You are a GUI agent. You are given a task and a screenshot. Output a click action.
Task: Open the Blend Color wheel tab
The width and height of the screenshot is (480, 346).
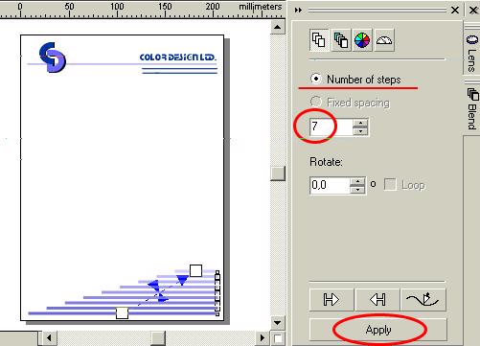362,40
